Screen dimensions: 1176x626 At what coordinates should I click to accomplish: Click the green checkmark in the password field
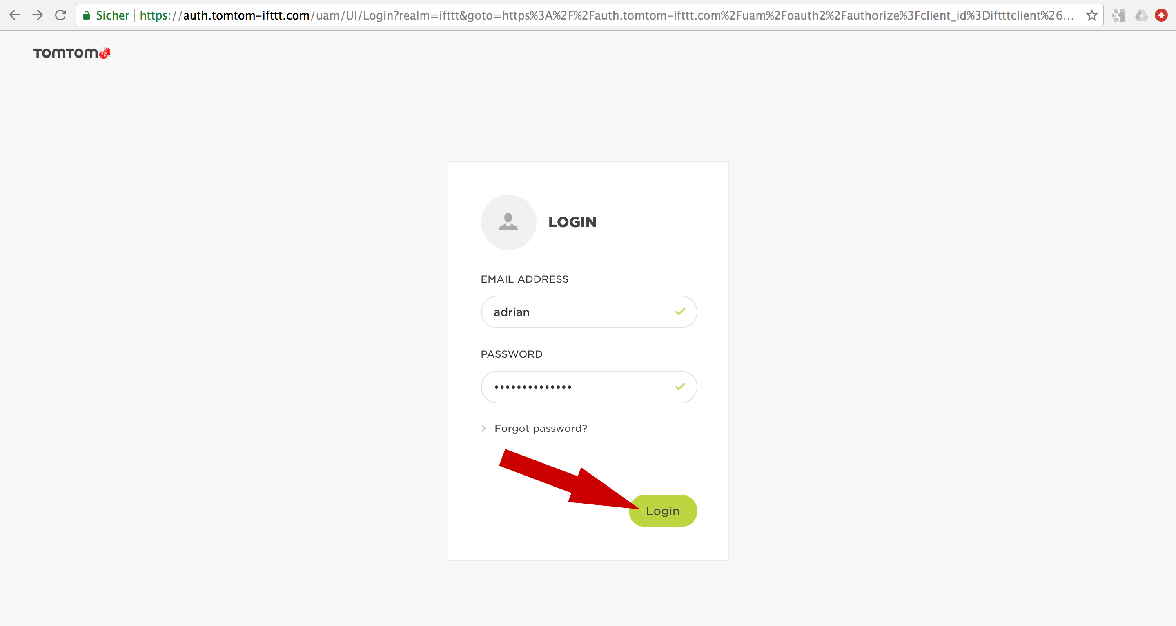tap(680, 387)
